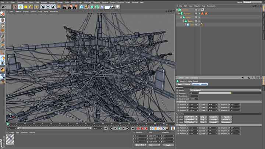The image size is (265, 149).
Task: Click Make Editable icon in left sidebar
Action: coord(2,14)
